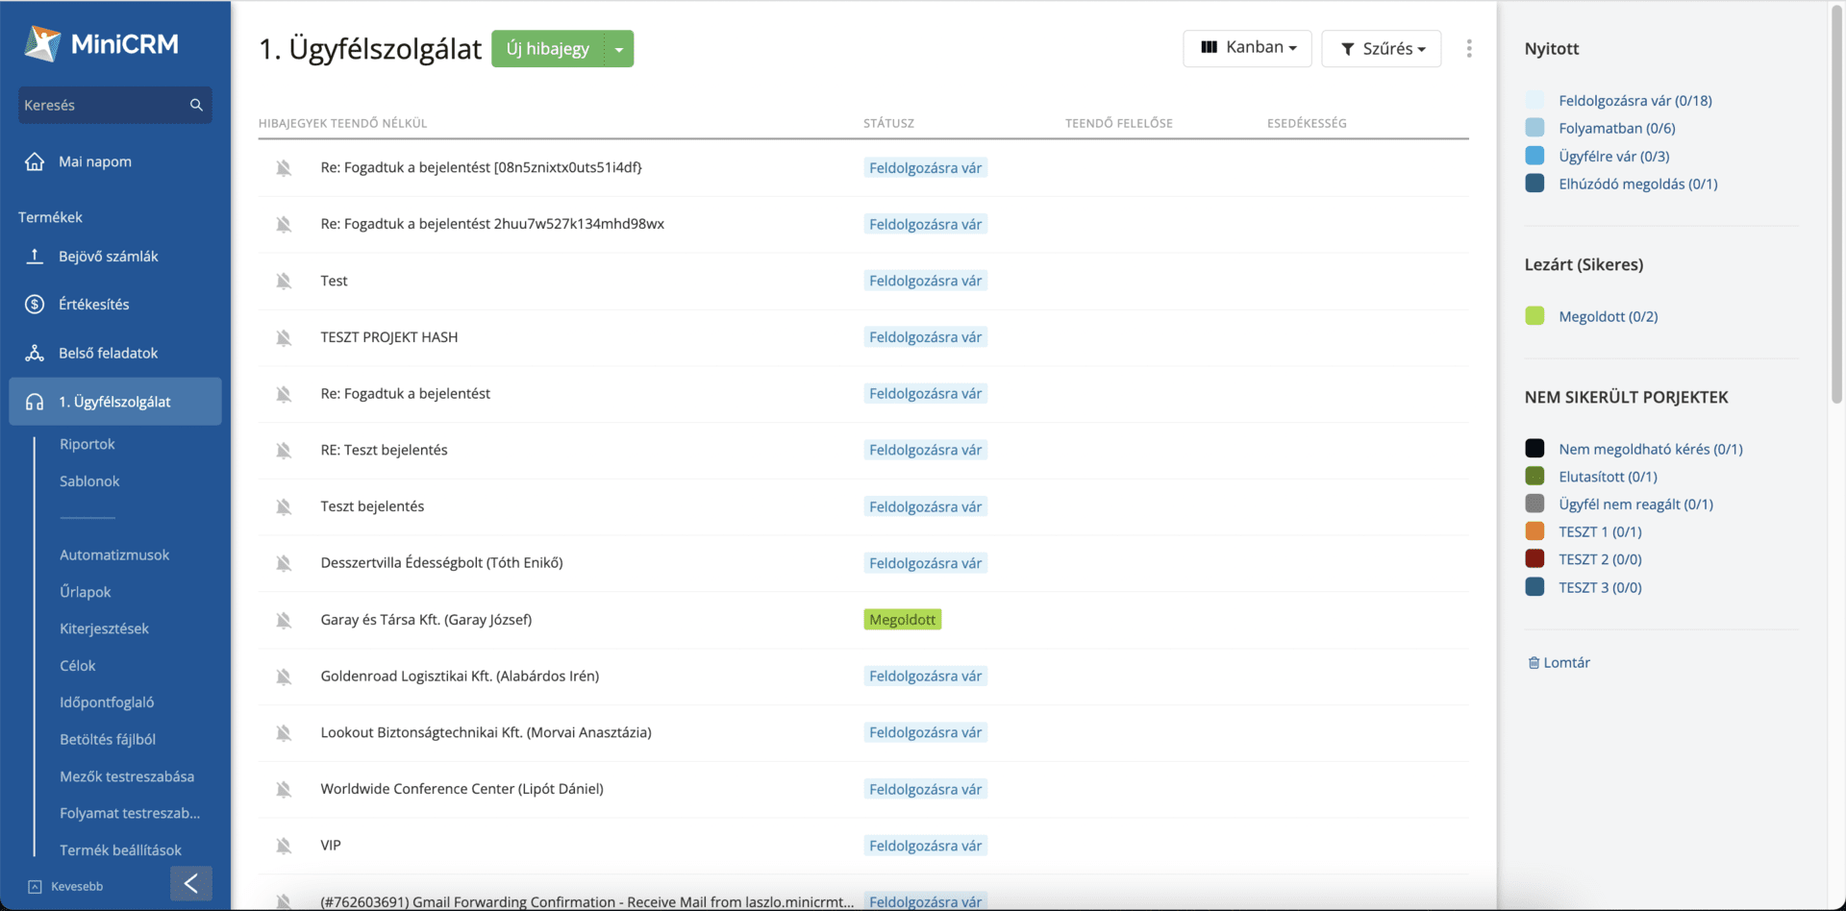Click Feldolgozásra vár light swatch in legend
1846x911 pixels.
(x=1534, y=100)
